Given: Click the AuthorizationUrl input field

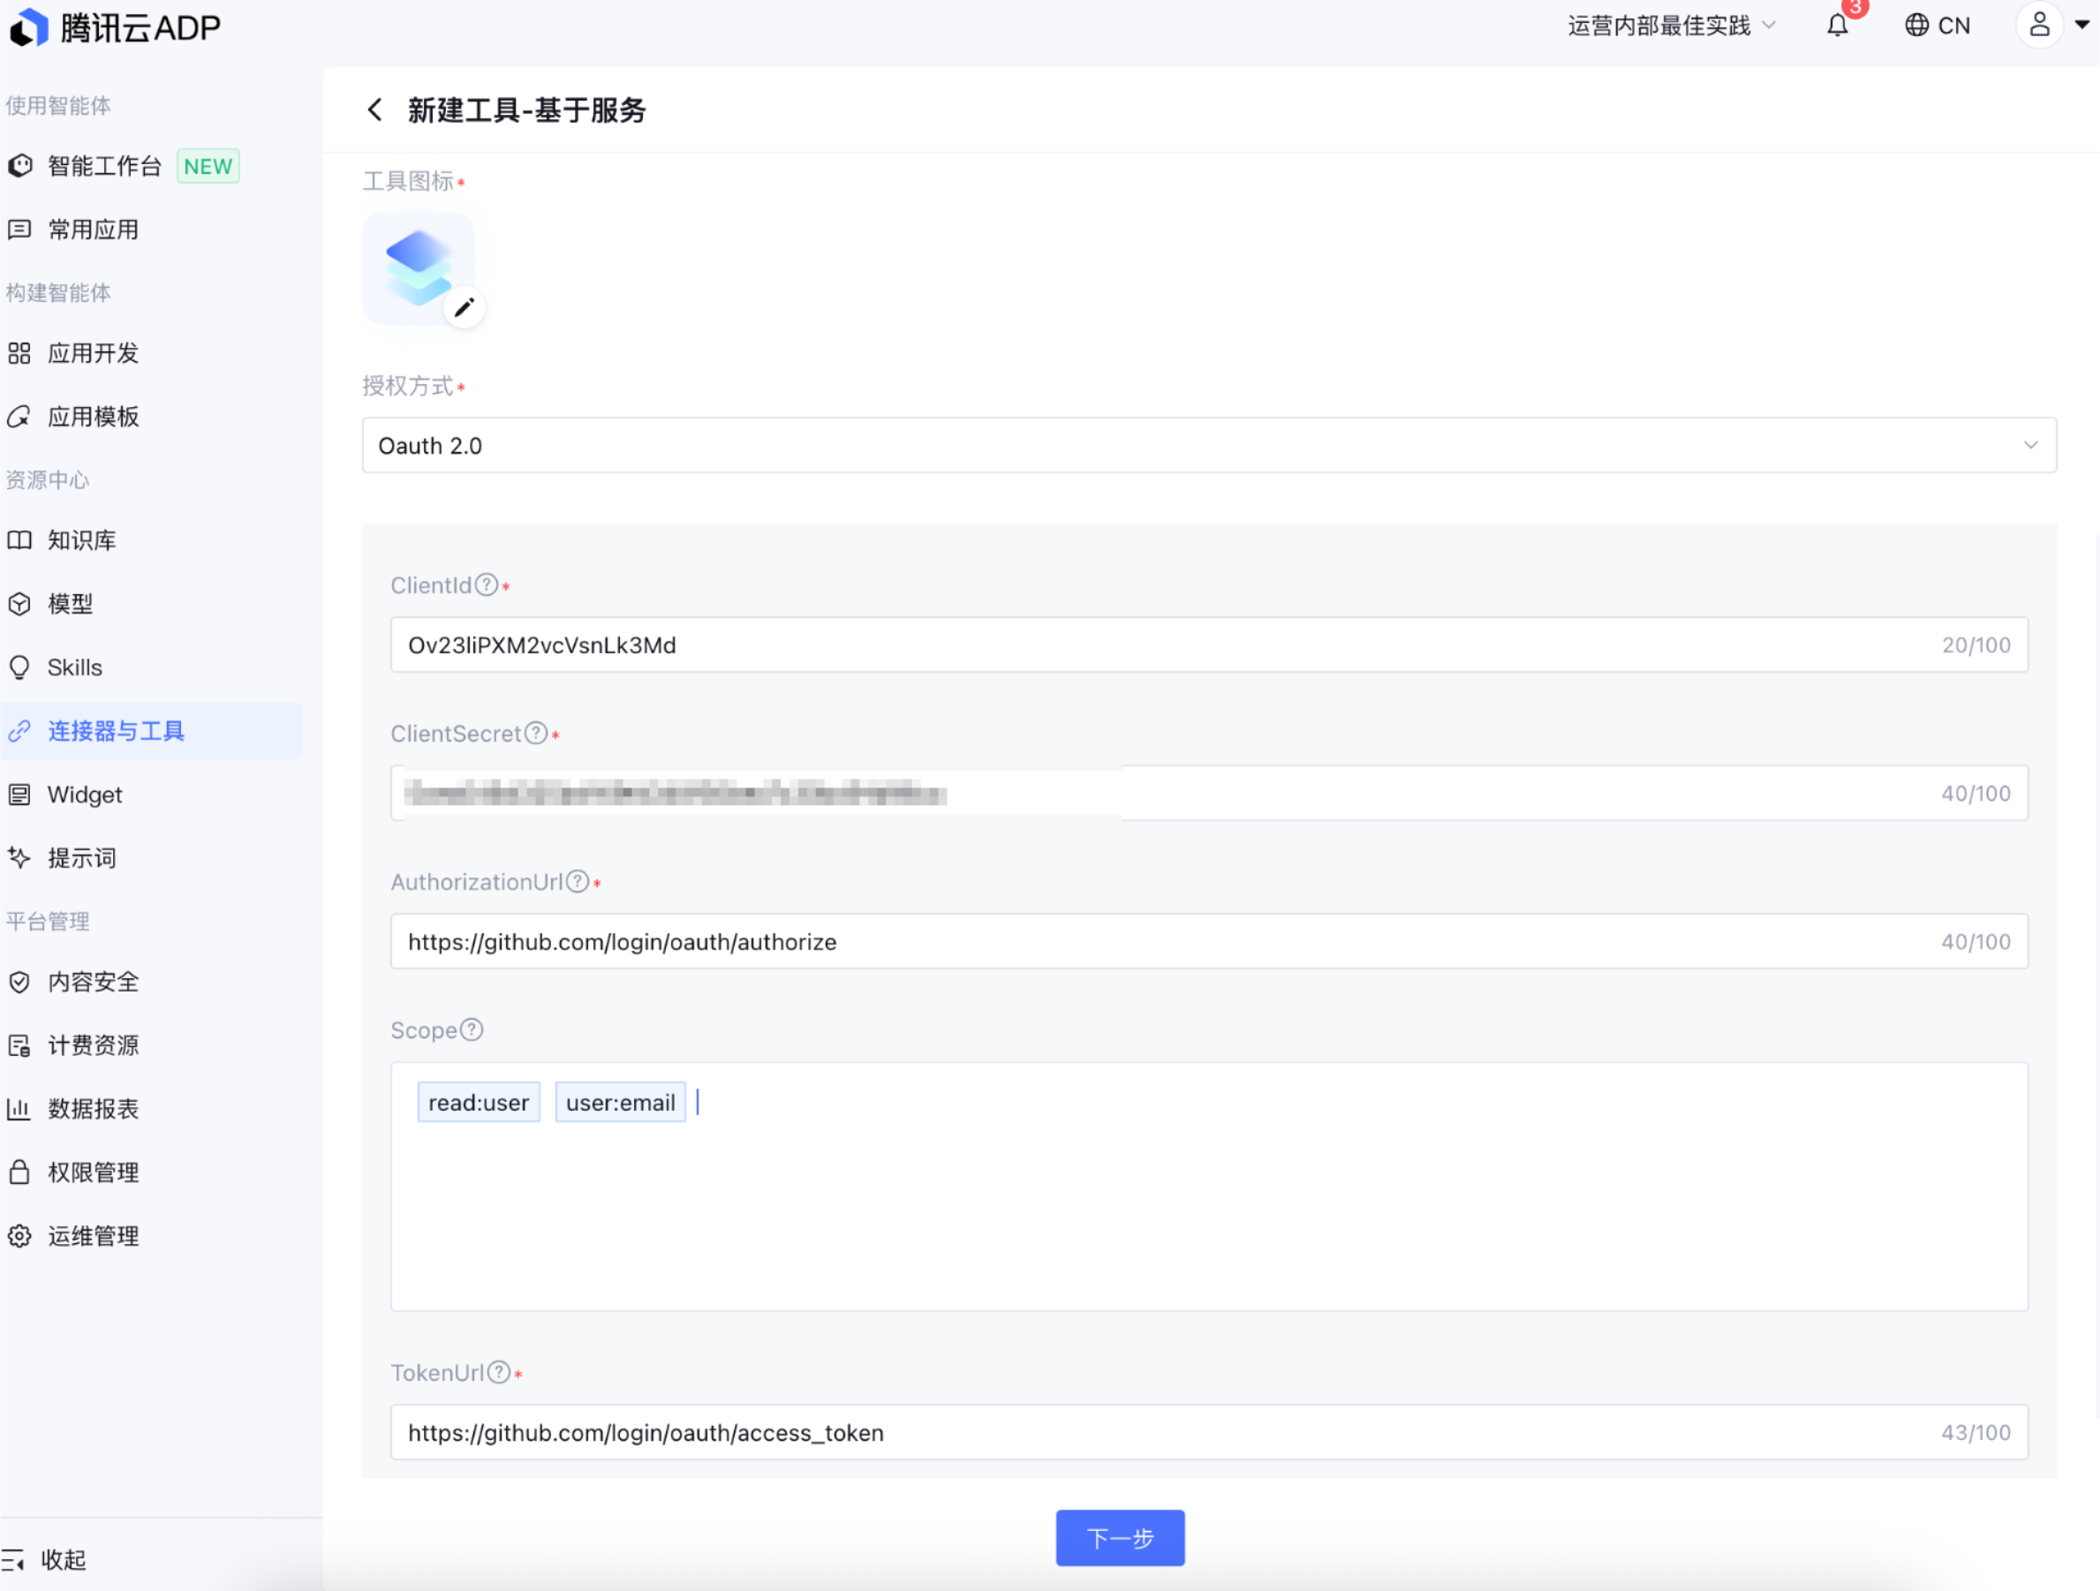Looking at the screenshot, I should pyautogui.click(x=1210, y=942).
